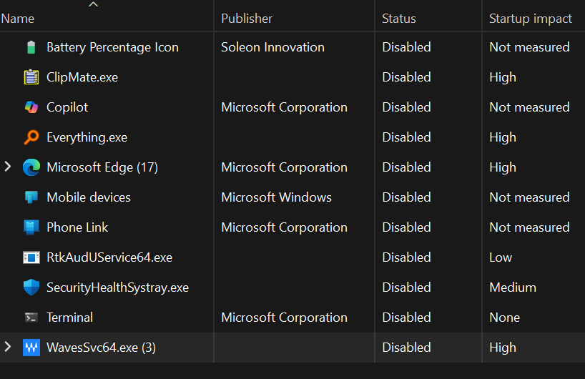Click Not measured impact of Mobile devices
The height and width of the screenshot is (379, 585).
[x=529, y=197]
